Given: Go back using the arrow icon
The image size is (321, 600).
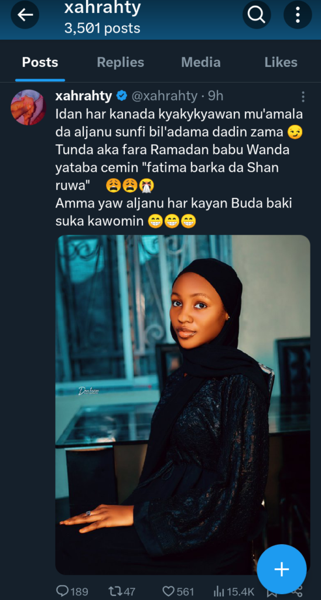Looking at the screenshot, I should [25, 15].
